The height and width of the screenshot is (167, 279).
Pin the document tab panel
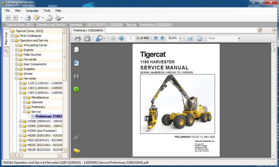pos(260,30)
